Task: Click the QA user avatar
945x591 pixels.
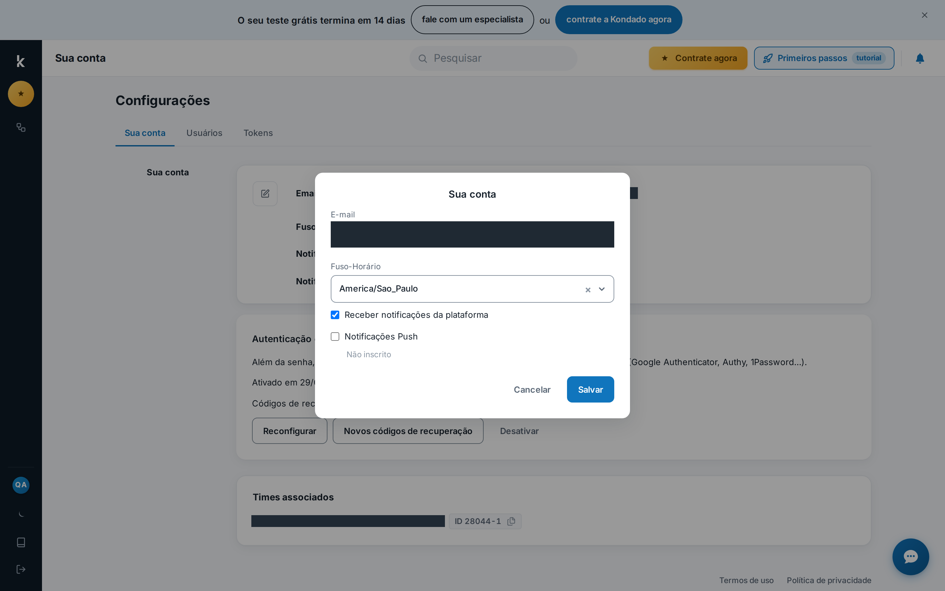Action: [x=21, y=485]
